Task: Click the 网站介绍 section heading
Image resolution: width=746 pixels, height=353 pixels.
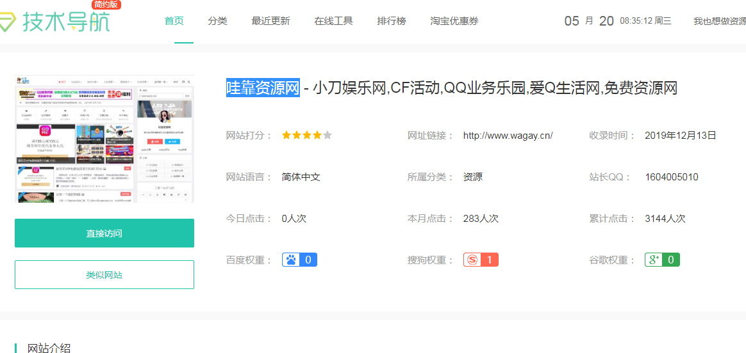Action: 49,349
